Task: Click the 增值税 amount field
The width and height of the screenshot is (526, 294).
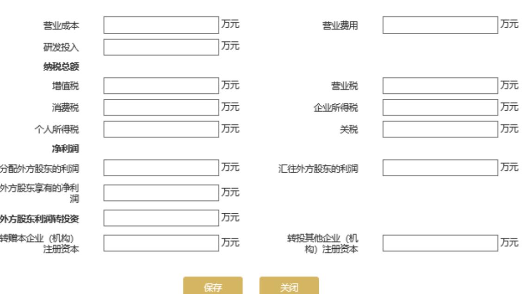Action: coord(161,86)
